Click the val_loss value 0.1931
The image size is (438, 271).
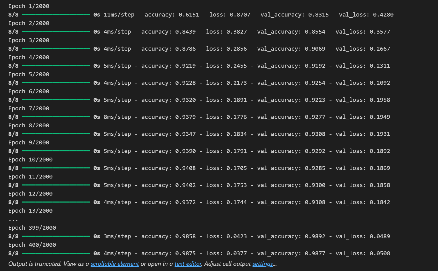380,134
